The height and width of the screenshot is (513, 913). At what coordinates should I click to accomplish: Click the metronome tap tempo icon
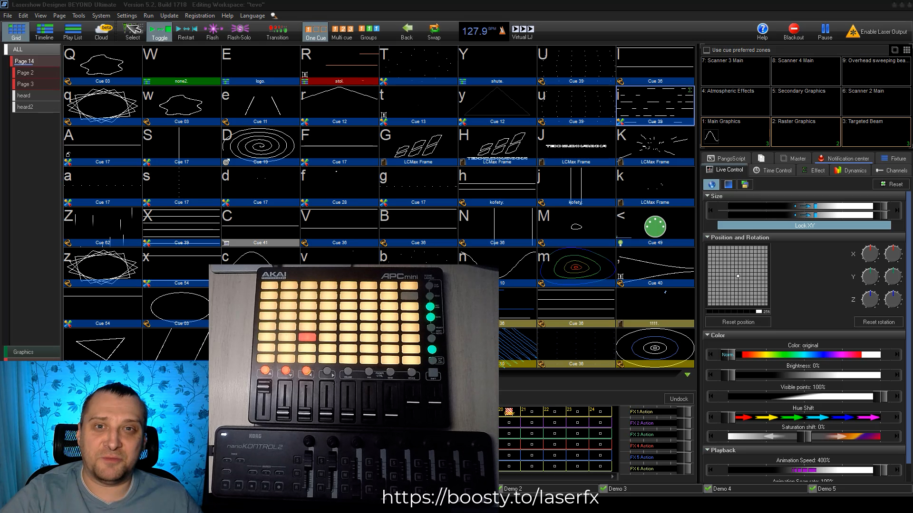pyautogui.click(x=502, y=31)
